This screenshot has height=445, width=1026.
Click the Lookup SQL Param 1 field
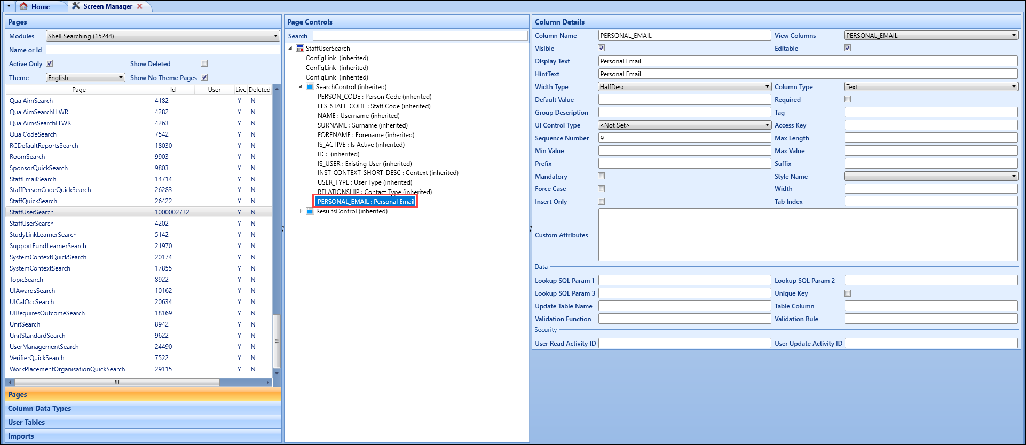[684, 281]
